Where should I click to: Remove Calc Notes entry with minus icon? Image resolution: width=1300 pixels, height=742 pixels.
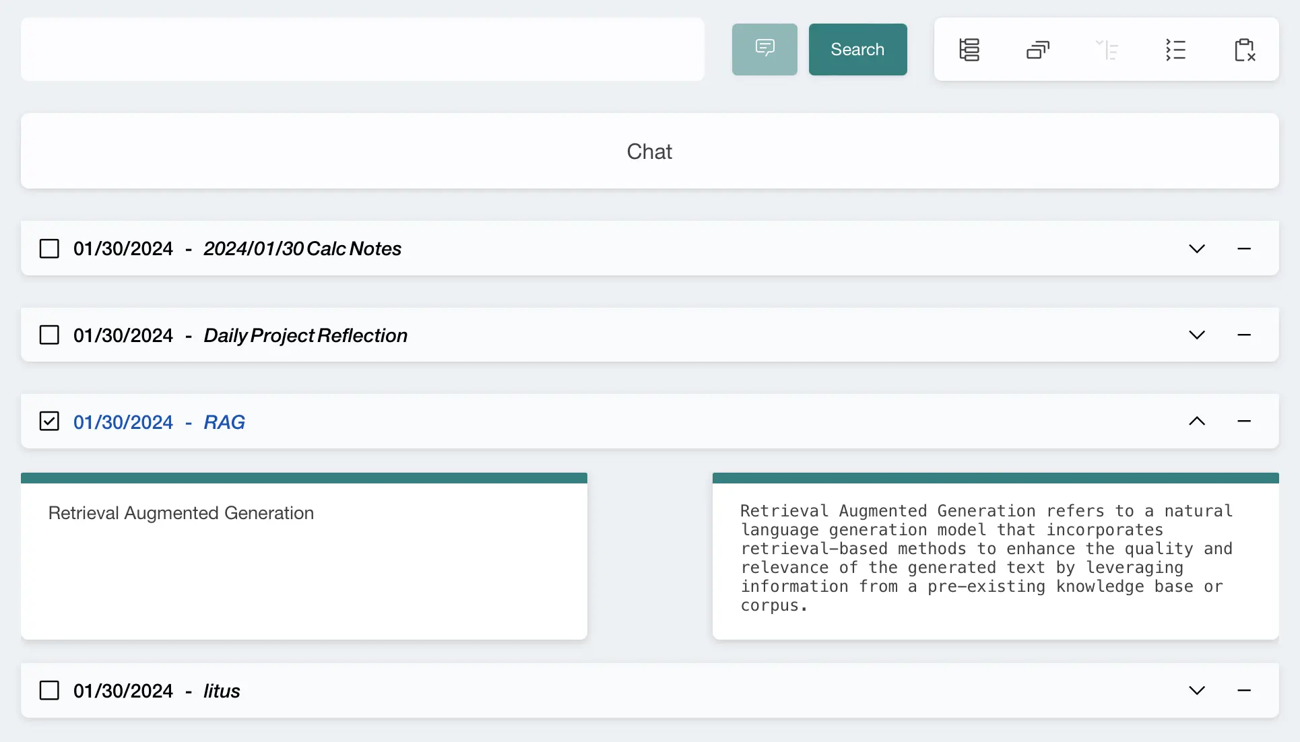click(x=1244, y=248)
